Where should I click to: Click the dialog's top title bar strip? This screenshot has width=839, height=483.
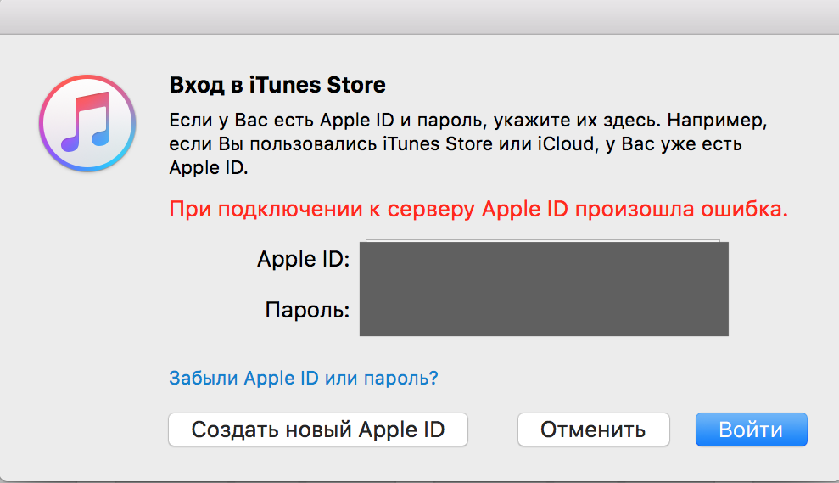pos(419,16)
